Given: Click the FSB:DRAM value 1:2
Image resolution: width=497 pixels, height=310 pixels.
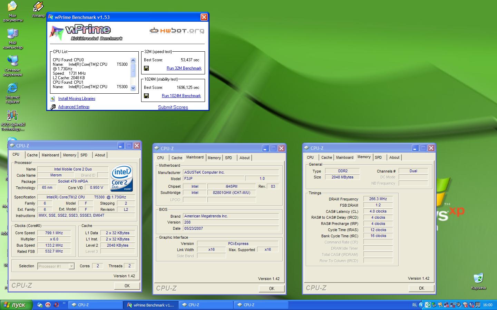Looking at the screenshot, I should click(378, 205).
